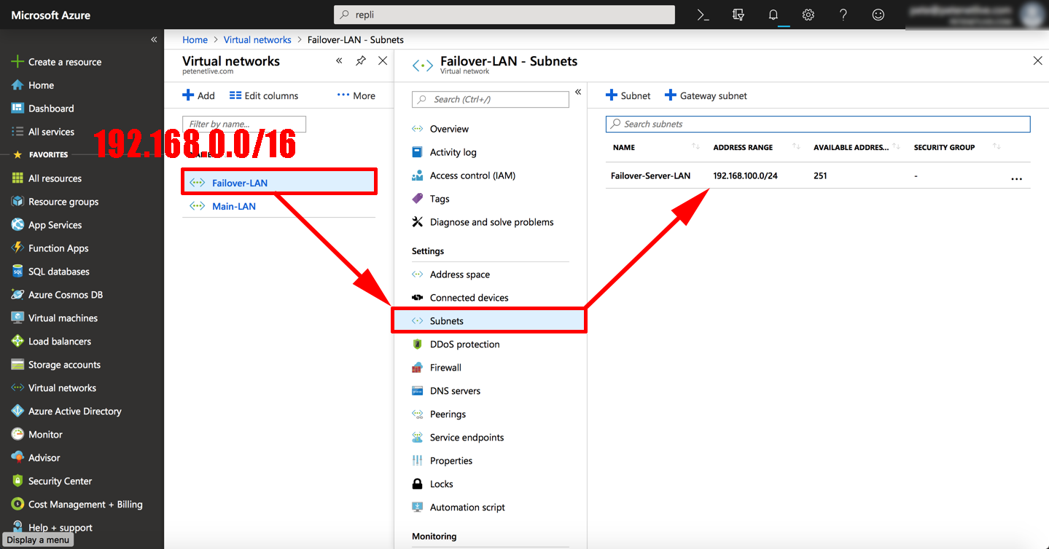Click the Azure Active Directory icon
The image size is (1049, 549).
pos(17,411)
